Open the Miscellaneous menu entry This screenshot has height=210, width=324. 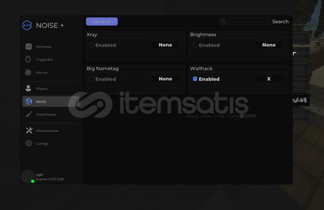47,131
